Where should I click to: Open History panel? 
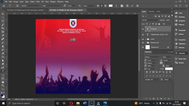tap(179, 34)
